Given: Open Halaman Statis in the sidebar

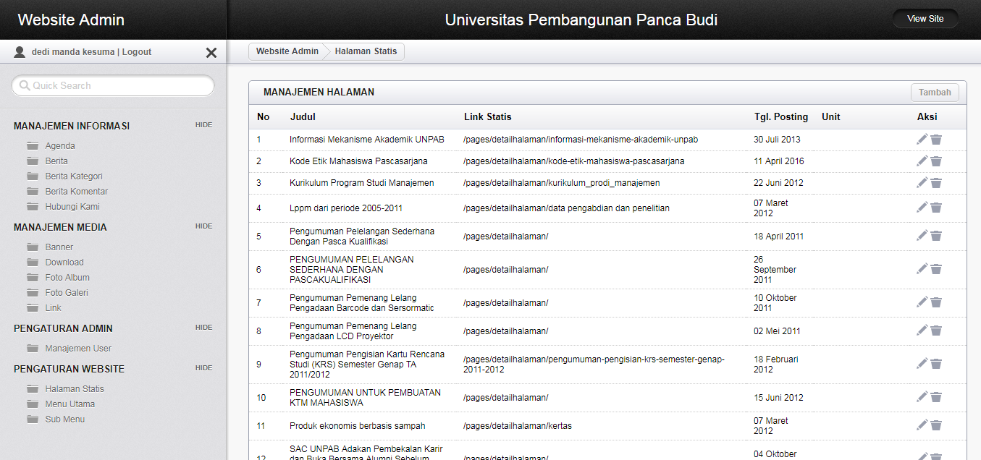Looking at the screenshot, I should [75, 389].
